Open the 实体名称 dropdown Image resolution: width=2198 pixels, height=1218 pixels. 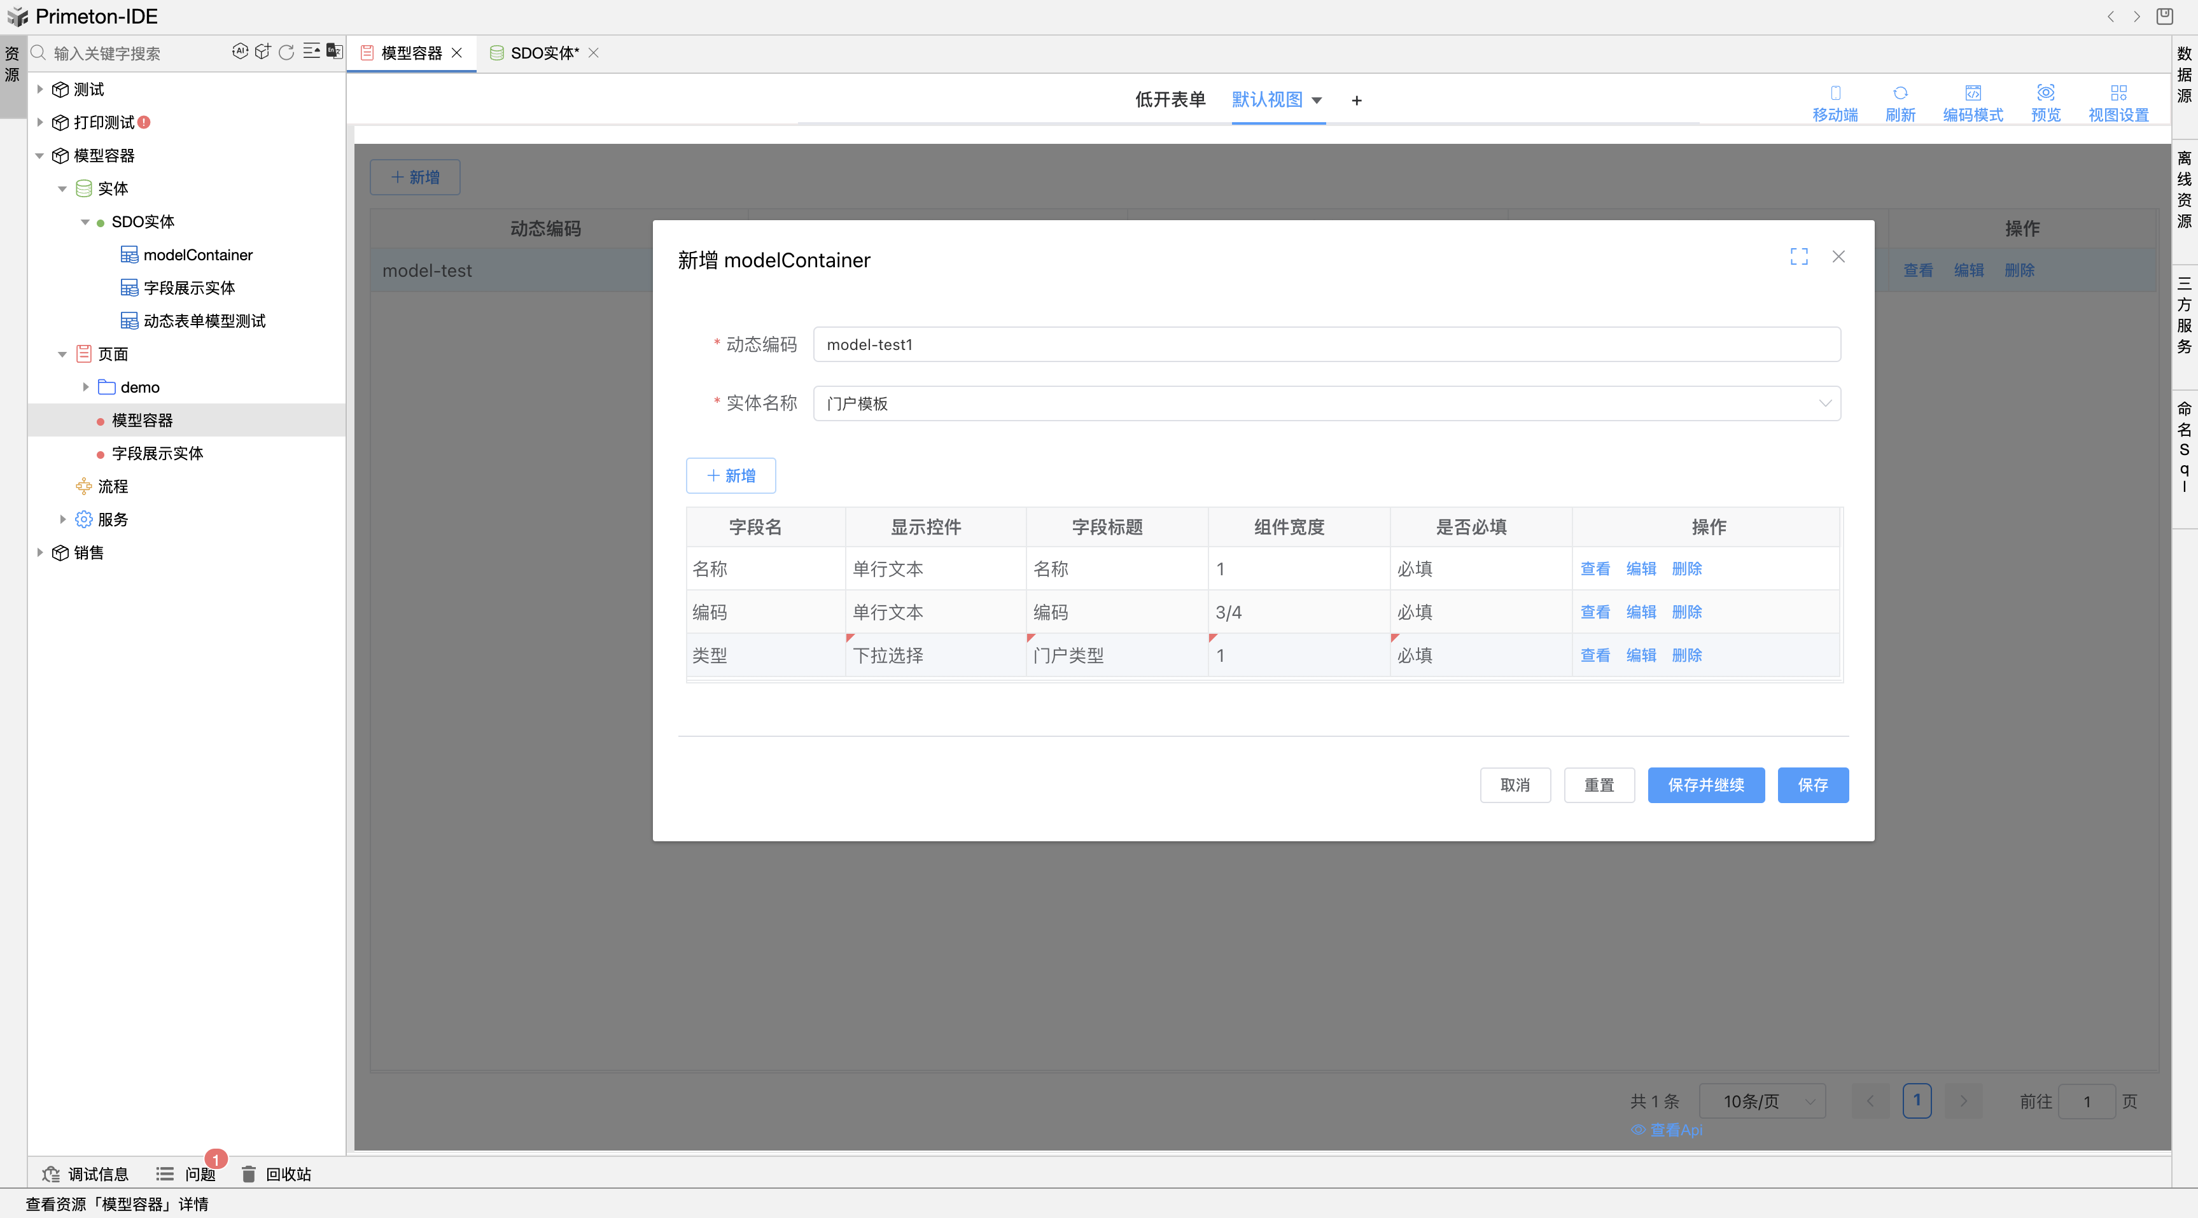pos(1326,403)
